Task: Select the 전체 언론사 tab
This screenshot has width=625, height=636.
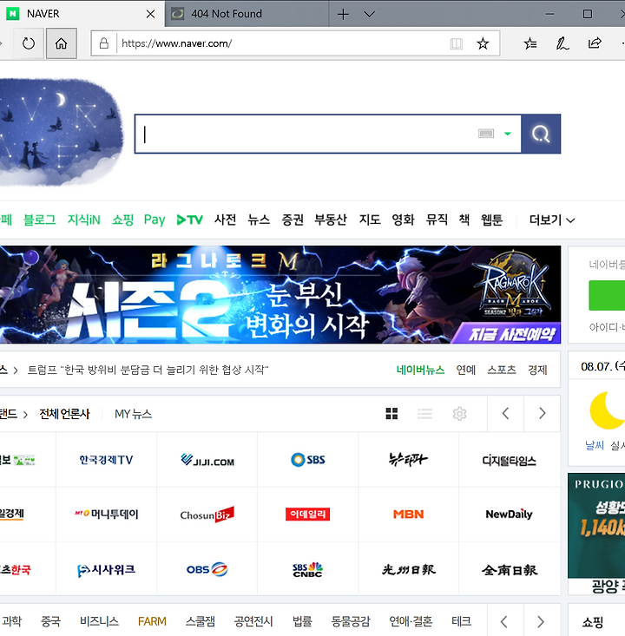Action: tap(64, 414)
